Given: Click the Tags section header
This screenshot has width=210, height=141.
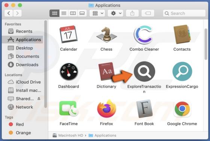Looking at the screenshot, I should [x=9, y=117].
